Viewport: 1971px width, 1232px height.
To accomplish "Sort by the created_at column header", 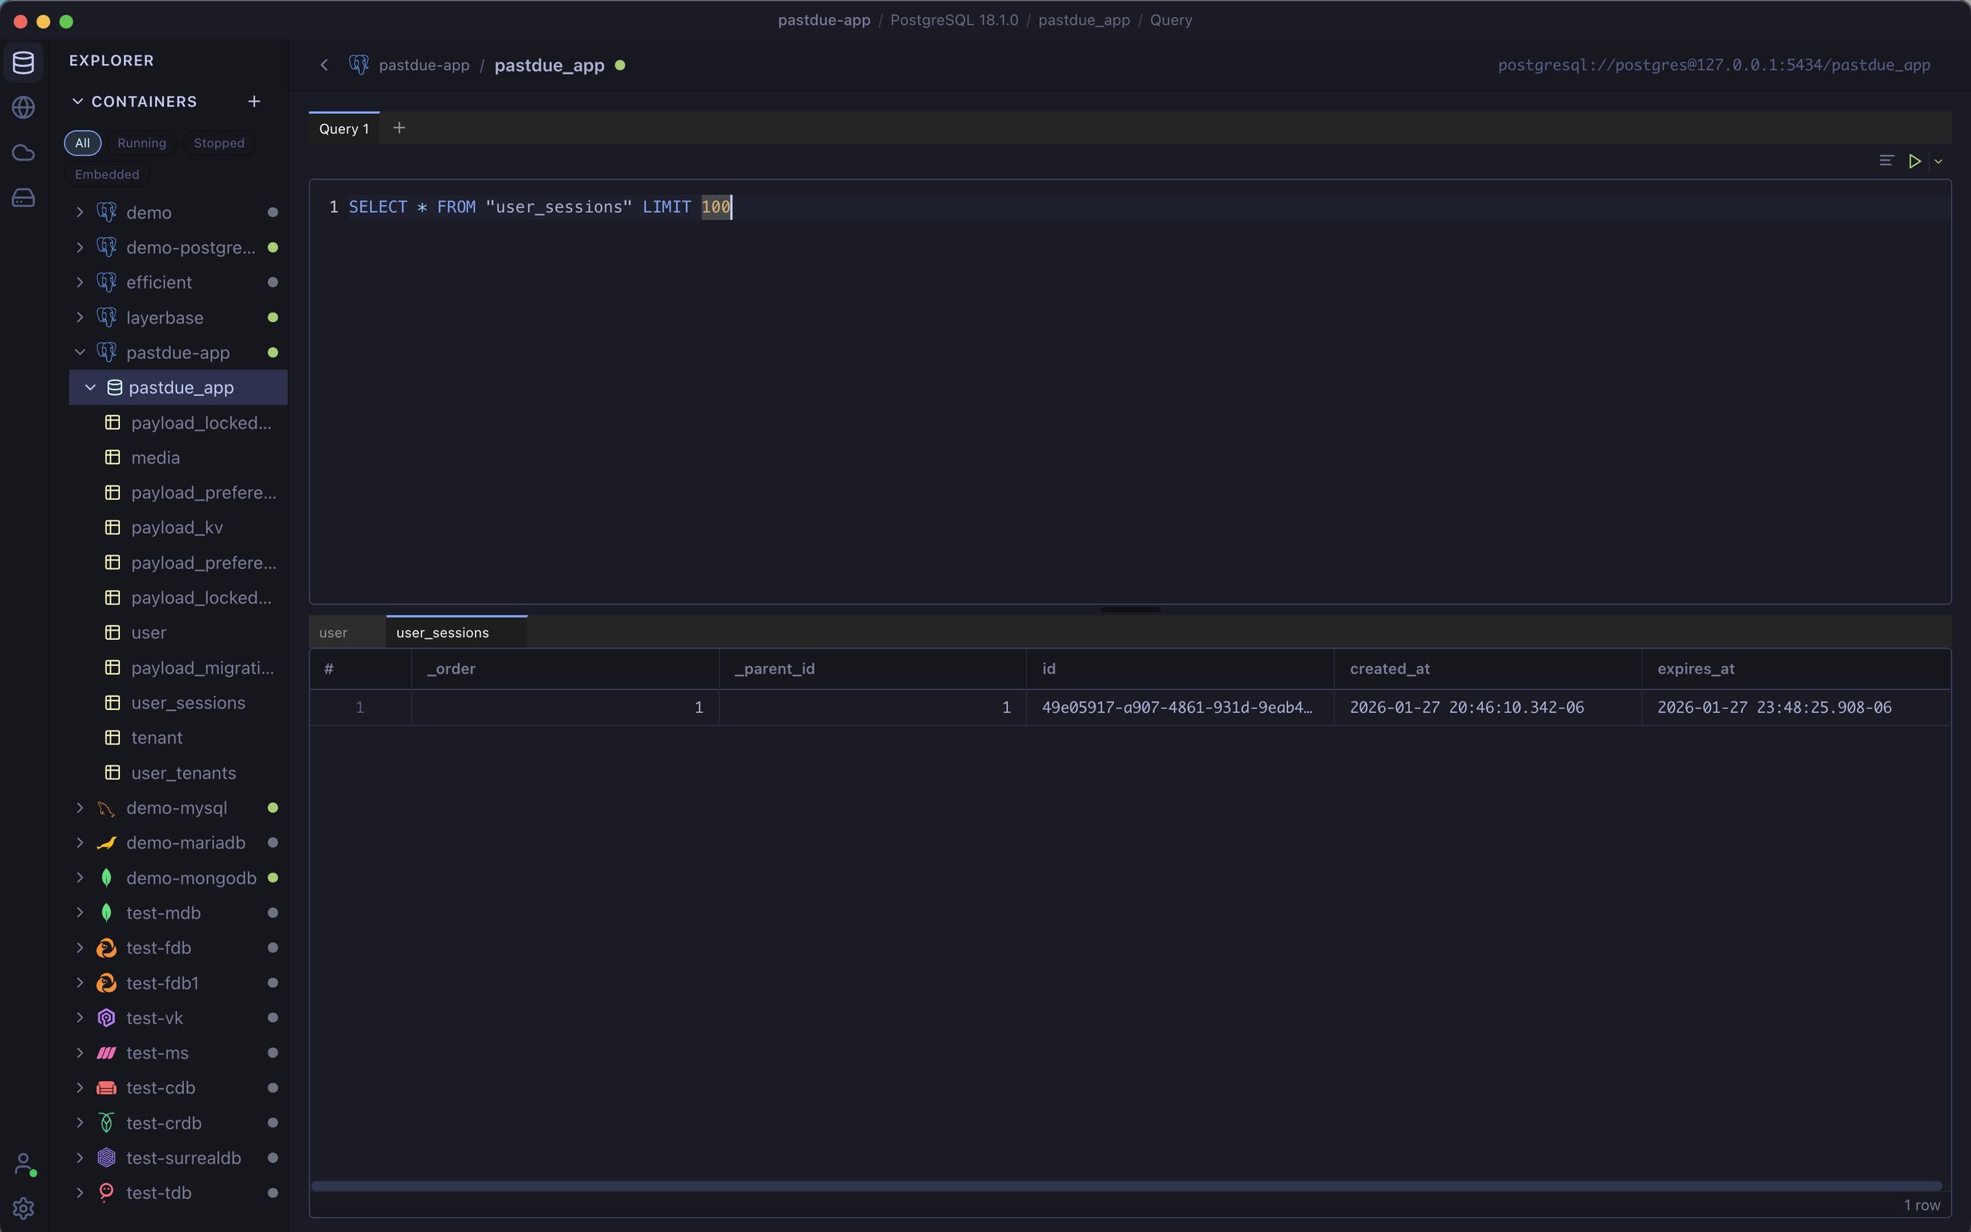I will (x=1487, y=669).
